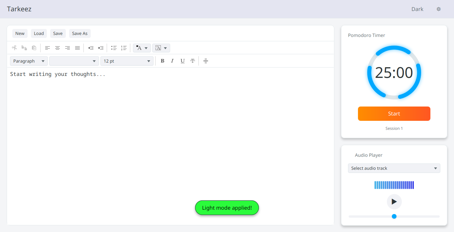Start the Pomodoro timer

[394, 114]
